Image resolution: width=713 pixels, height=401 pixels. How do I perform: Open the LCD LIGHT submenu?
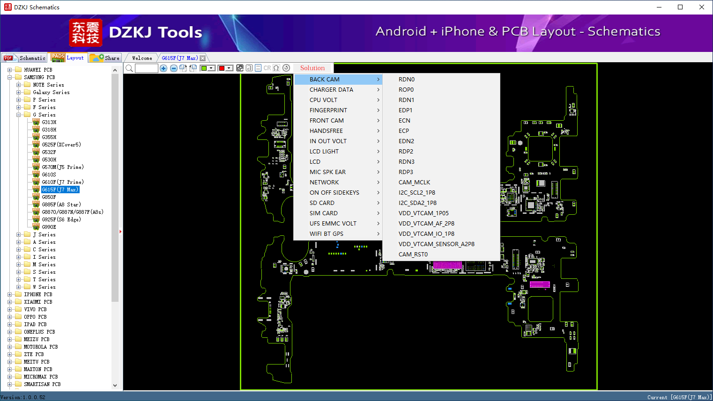tap(338, 152)
